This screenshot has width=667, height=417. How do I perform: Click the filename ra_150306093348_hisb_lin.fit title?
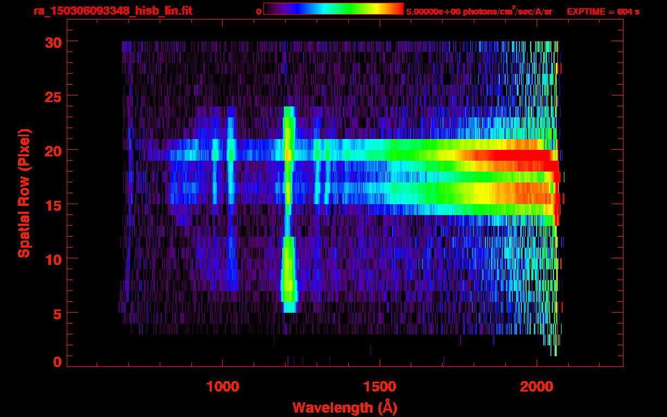[112, 11]
